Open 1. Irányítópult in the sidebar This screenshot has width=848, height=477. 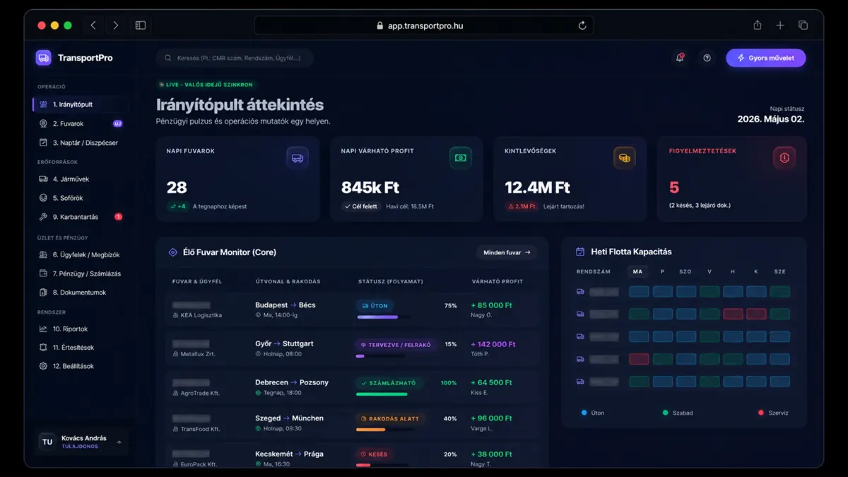(81, 105)
